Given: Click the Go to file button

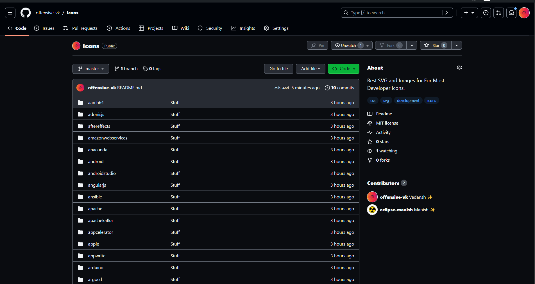Looking at the screenshot, I should pos(278,69).
